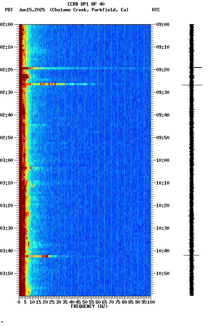Click the 09:40 UTC time label
Image resolution: width=208 pixels, height=326 pixels.
163,115
